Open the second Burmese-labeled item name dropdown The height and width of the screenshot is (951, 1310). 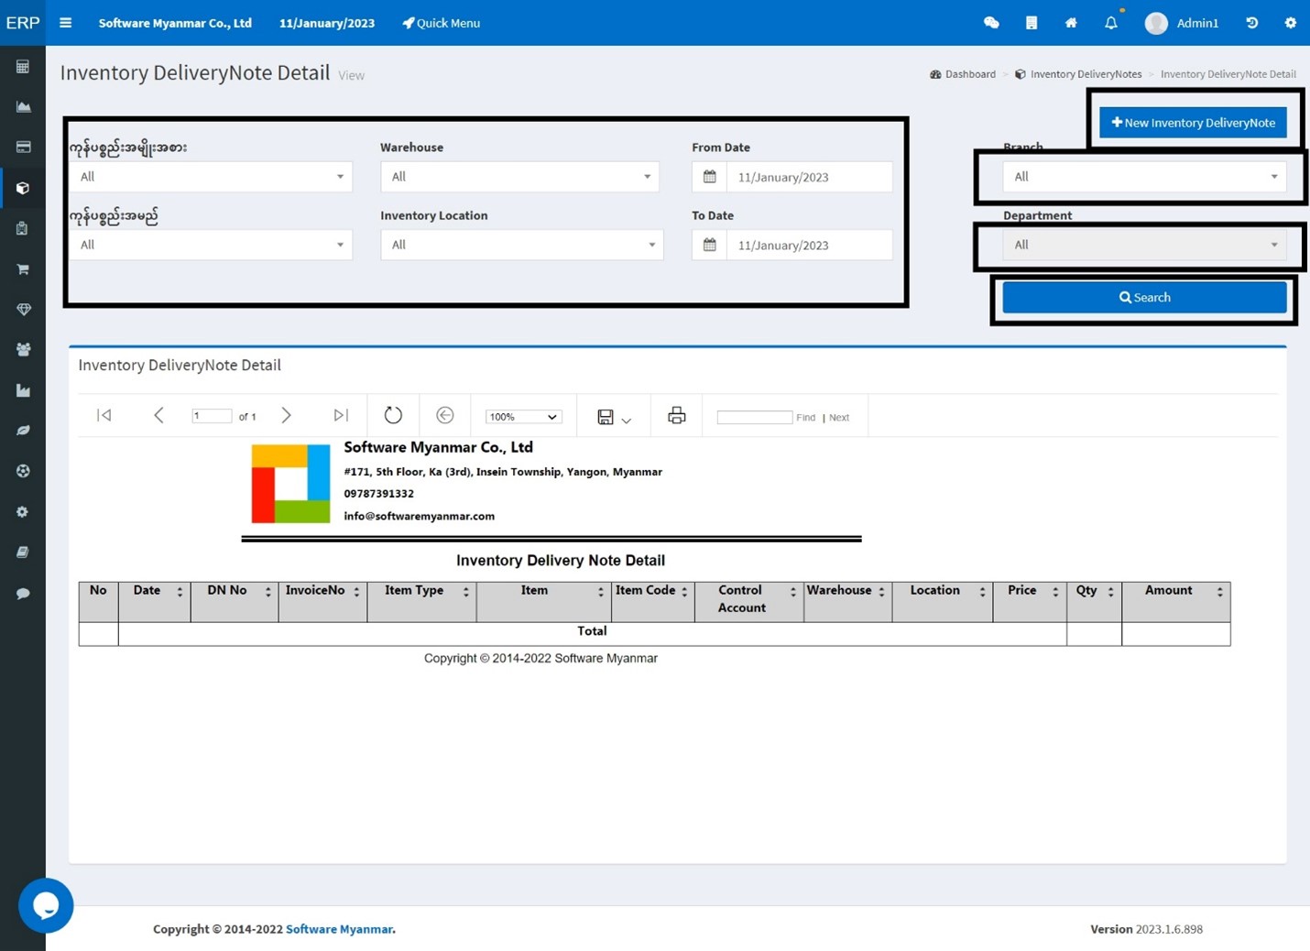point(211,245)
